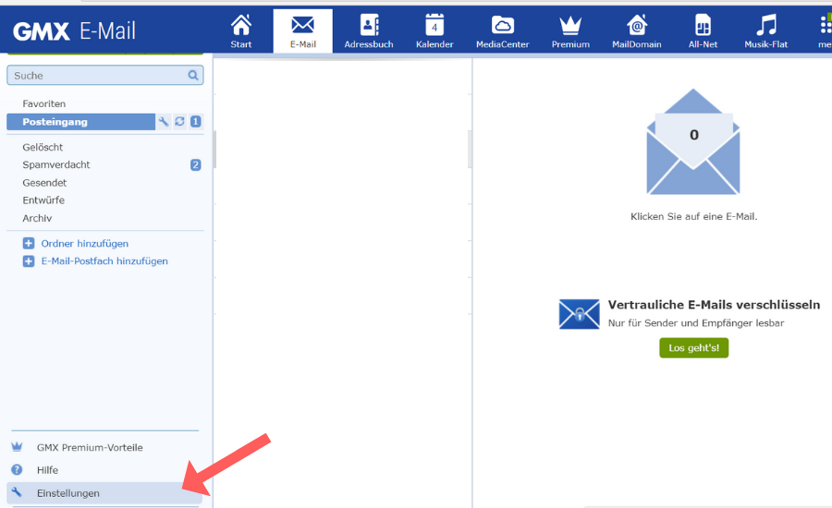
Task: Open the MailDomain icon
Action: point(637,26)
